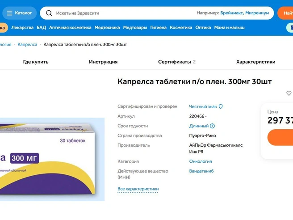The width and height of the screenshot is (293, 220).
Task: Click the search magnifier icon
Action: point(49,13)
